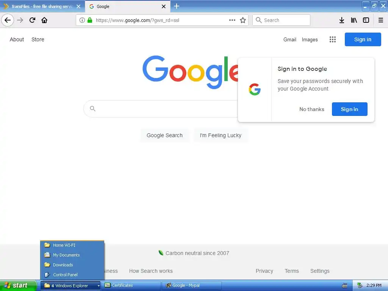The height and width of the screenshot is (291, 388).
Task: Open the browser home page
Action: click(x=44, y=20)
